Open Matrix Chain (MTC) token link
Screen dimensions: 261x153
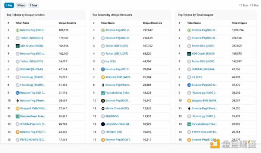(x=117, y=108)
